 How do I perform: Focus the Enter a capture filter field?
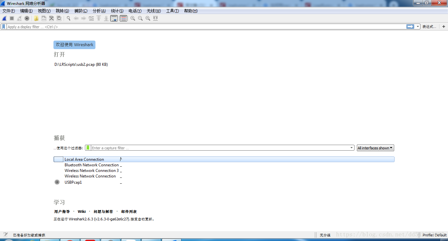tap(220, 148)
